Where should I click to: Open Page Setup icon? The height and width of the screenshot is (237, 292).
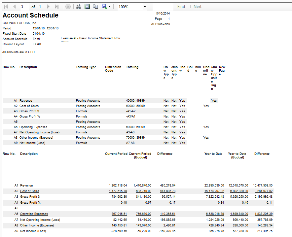point(95,7)
